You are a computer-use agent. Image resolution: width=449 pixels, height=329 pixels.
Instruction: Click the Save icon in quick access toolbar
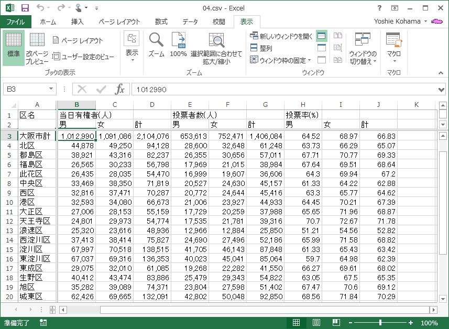(25, 8)
